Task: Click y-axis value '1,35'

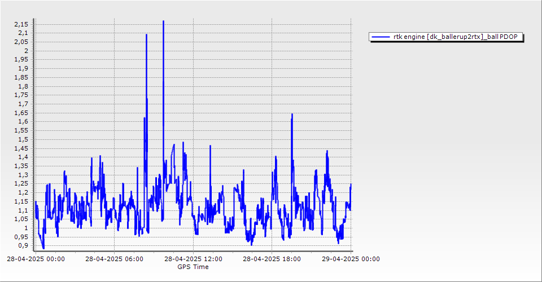Action: pyautogui.click(x=21, y=166)
